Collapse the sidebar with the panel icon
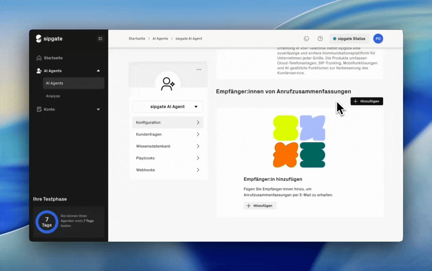Screen dimensions: 432x271 (100, 39)
